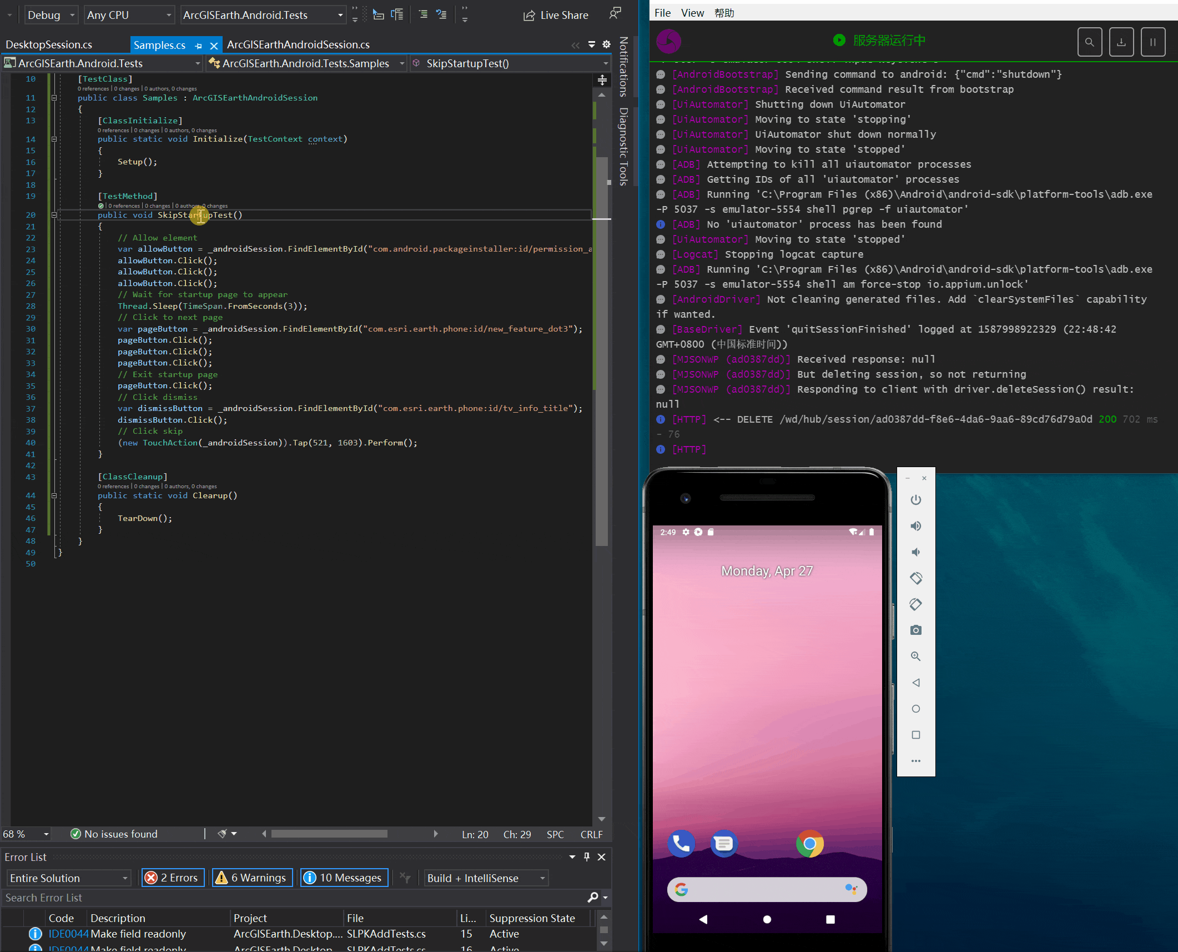Open the 帮助 menu in Appium
The width and height of the screenshot is (1178, 952).
(x=724, y=13)
